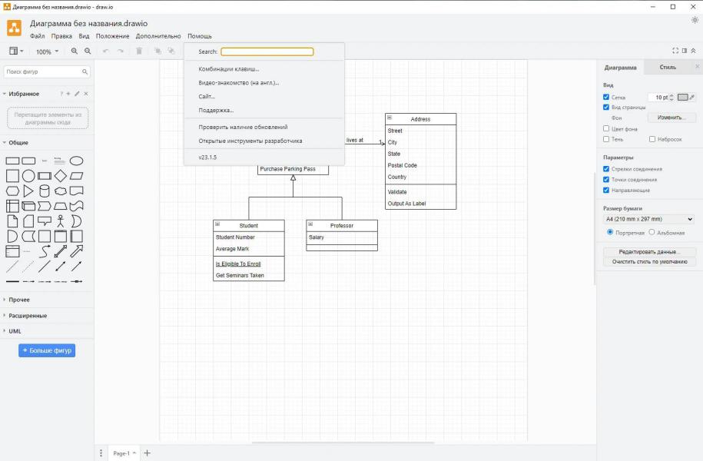
Task: Select the triangle shape
Action: [28, 191]
